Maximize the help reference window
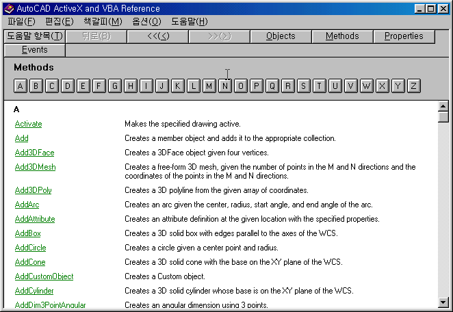Screen dimensions: 453x312 tap(431, 9)
